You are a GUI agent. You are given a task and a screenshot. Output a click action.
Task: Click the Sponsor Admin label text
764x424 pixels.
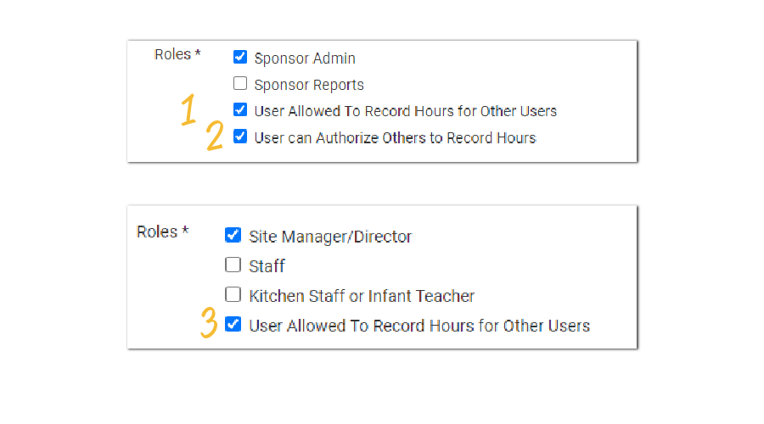[x=305, y=59]
